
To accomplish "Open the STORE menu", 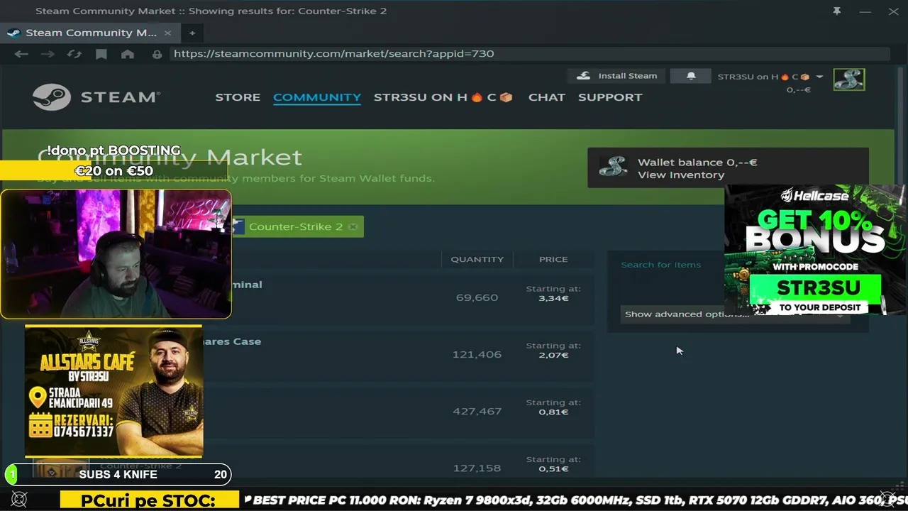I will coord(238,97).
